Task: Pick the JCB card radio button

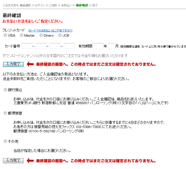Action: tap(60, 35)
